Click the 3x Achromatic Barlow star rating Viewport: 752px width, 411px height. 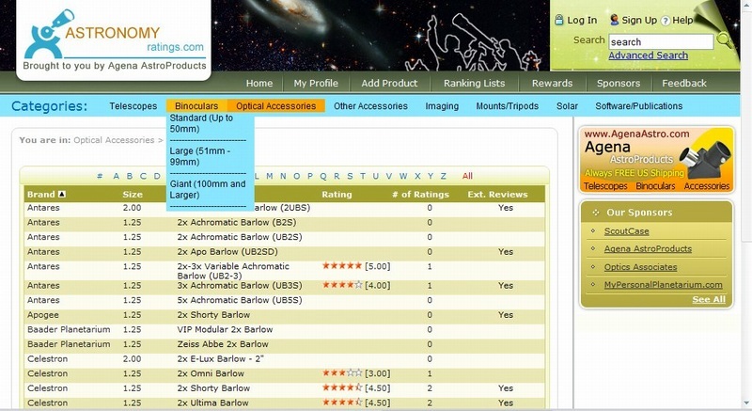pos(342,285)
